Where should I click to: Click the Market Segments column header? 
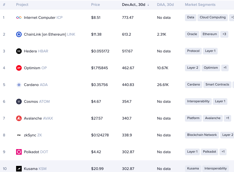tap(200, 5)
